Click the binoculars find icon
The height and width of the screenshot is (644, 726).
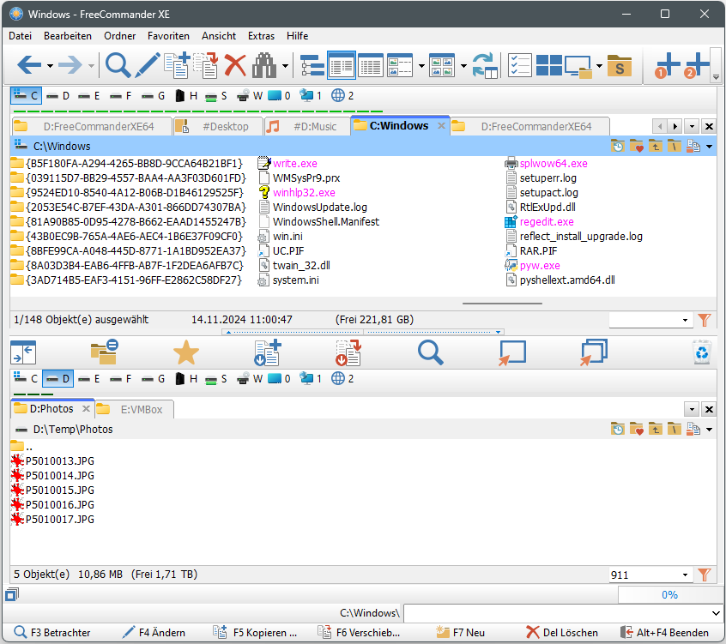pyautogui.click(x=263, y=65)
